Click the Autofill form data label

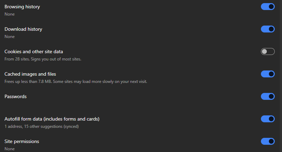click(x=52, y=119)
